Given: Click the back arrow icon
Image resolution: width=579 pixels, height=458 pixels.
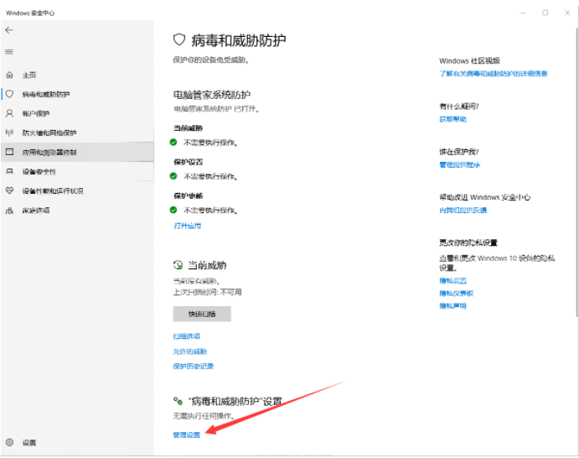Looking at the screenshot, I should pyautogui.click(x=9, y=30).
